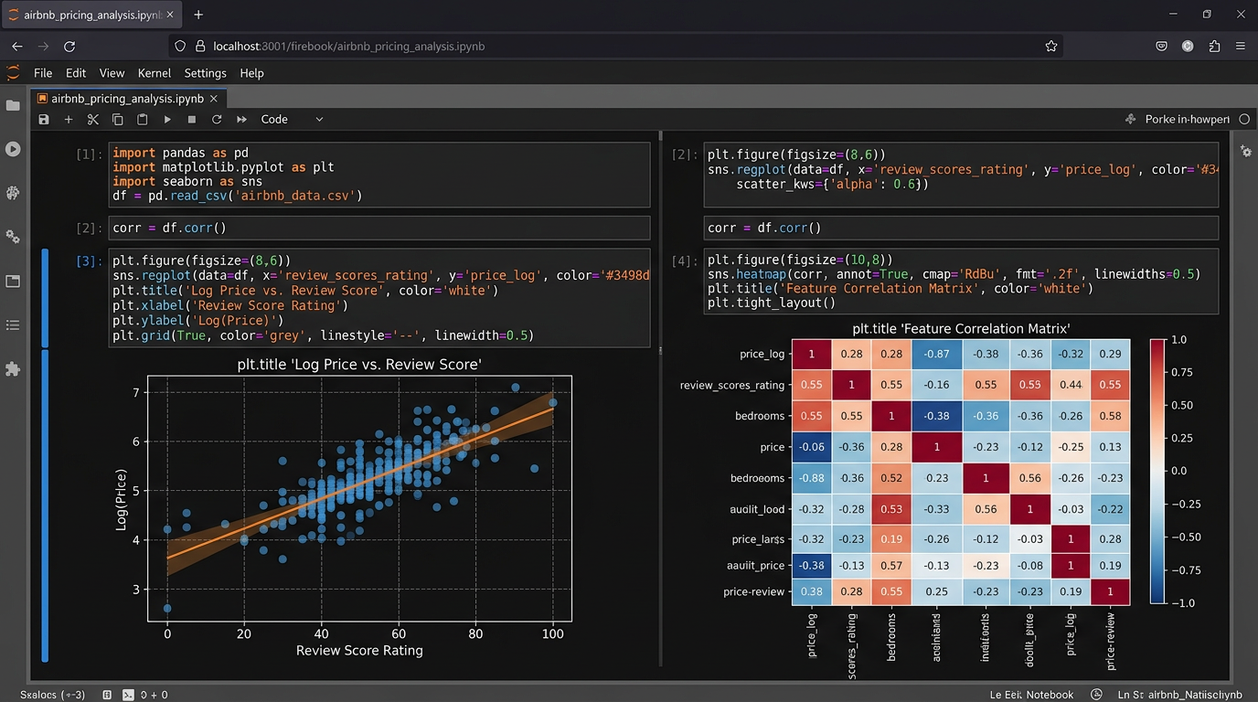Viewport: 1258px width, 702px height.
Task: Open the cell type Code dropdown
Action: 292,120
